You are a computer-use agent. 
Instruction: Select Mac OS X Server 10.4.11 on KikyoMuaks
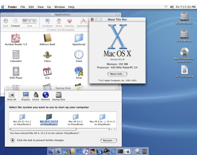coord(102,119)
